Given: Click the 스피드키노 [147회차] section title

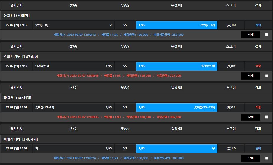Looking at the screenshot, I should tap(21, 57).
